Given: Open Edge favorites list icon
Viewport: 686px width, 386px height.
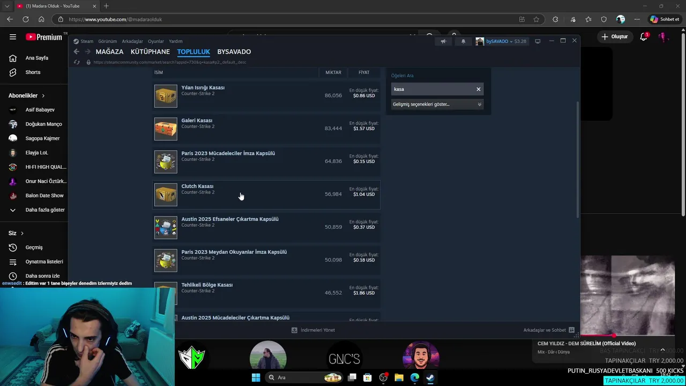Looking at the screenshot, I should click(588, 19).
